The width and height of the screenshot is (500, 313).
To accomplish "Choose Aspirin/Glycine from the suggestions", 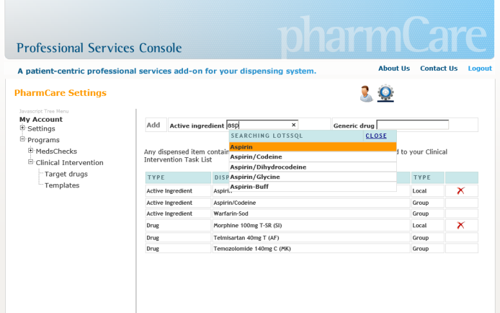I will 312,177.
